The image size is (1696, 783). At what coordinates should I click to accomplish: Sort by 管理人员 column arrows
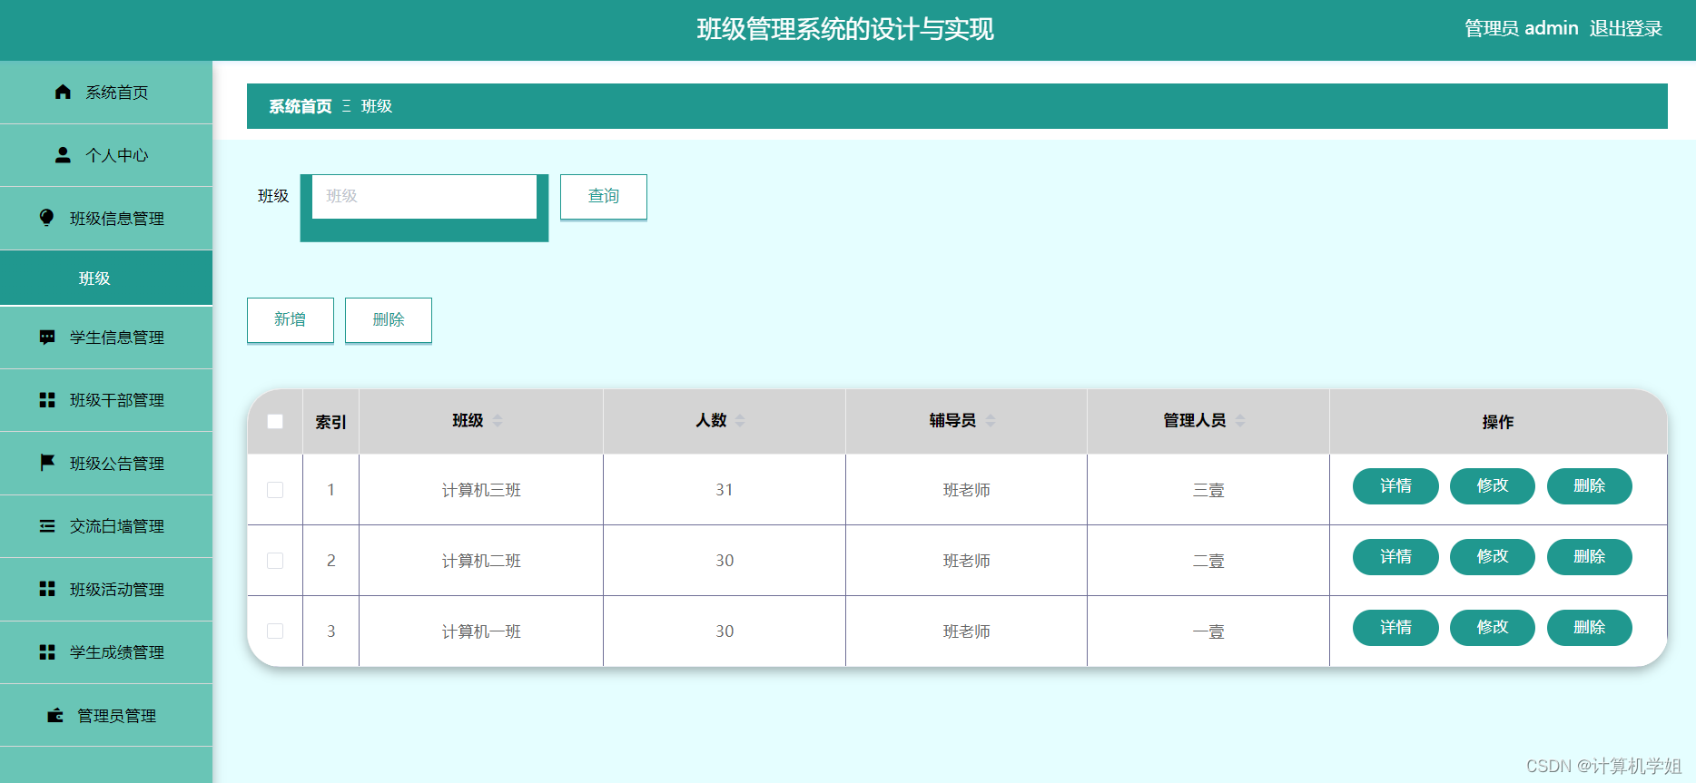click(1240, 420)
